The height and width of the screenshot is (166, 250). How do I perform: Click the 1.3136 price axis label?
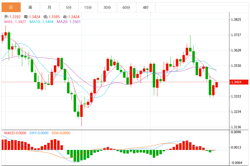pyautogui.click(x=236, y=127)
